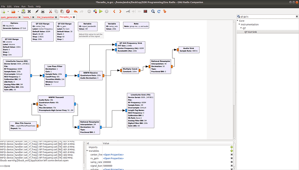Collapse the QT tree category

click(x=241, y=28)
